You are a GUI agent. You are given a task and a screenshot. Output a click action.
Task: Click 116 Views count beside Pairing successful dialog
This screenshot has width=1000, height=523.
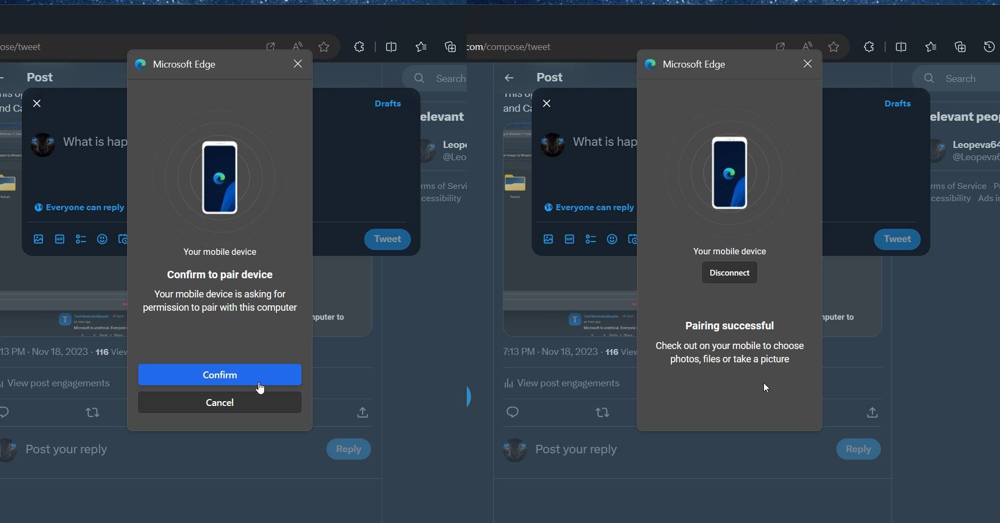point(621,352)
